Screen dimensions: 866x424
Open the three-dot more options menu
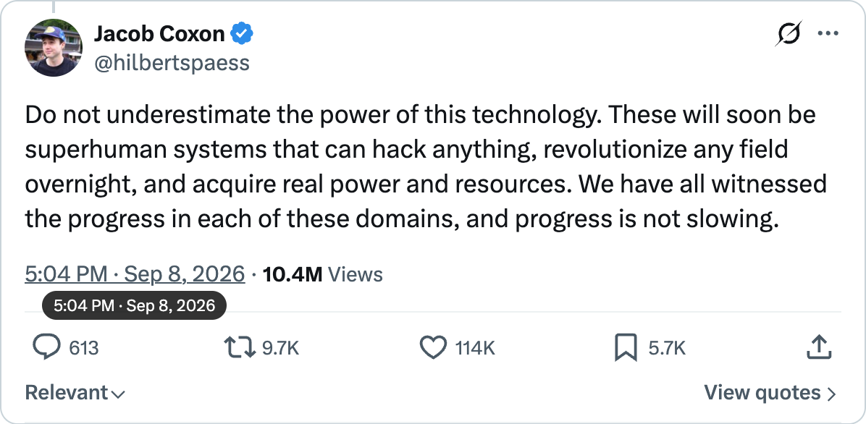828,34
